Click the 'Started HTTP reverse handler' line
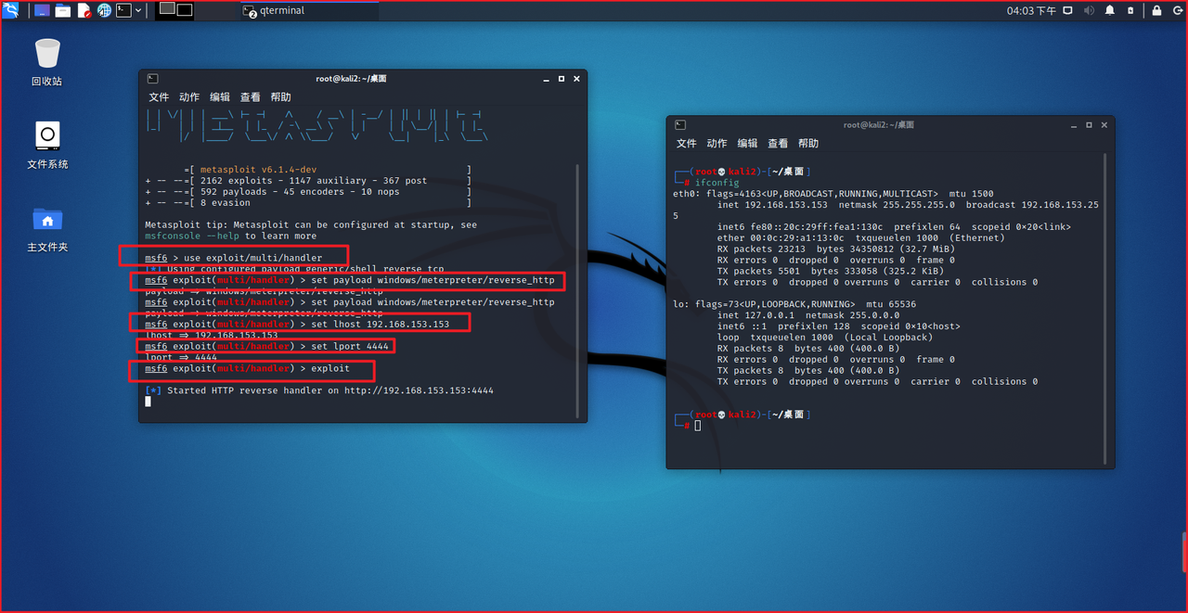 319,391
